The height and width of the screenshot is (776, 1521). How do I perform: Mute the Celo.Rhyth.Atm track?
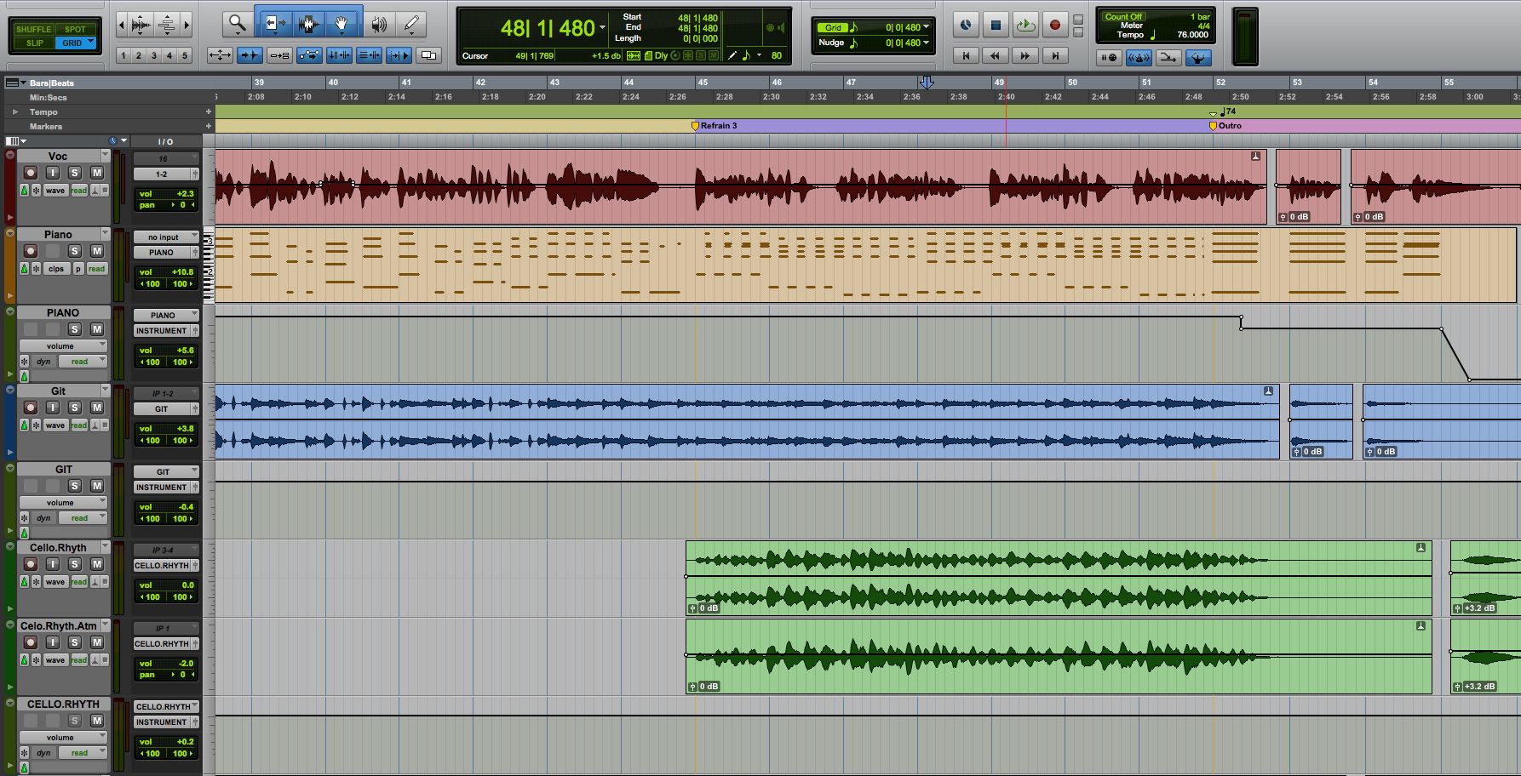(x=97, y=642)
